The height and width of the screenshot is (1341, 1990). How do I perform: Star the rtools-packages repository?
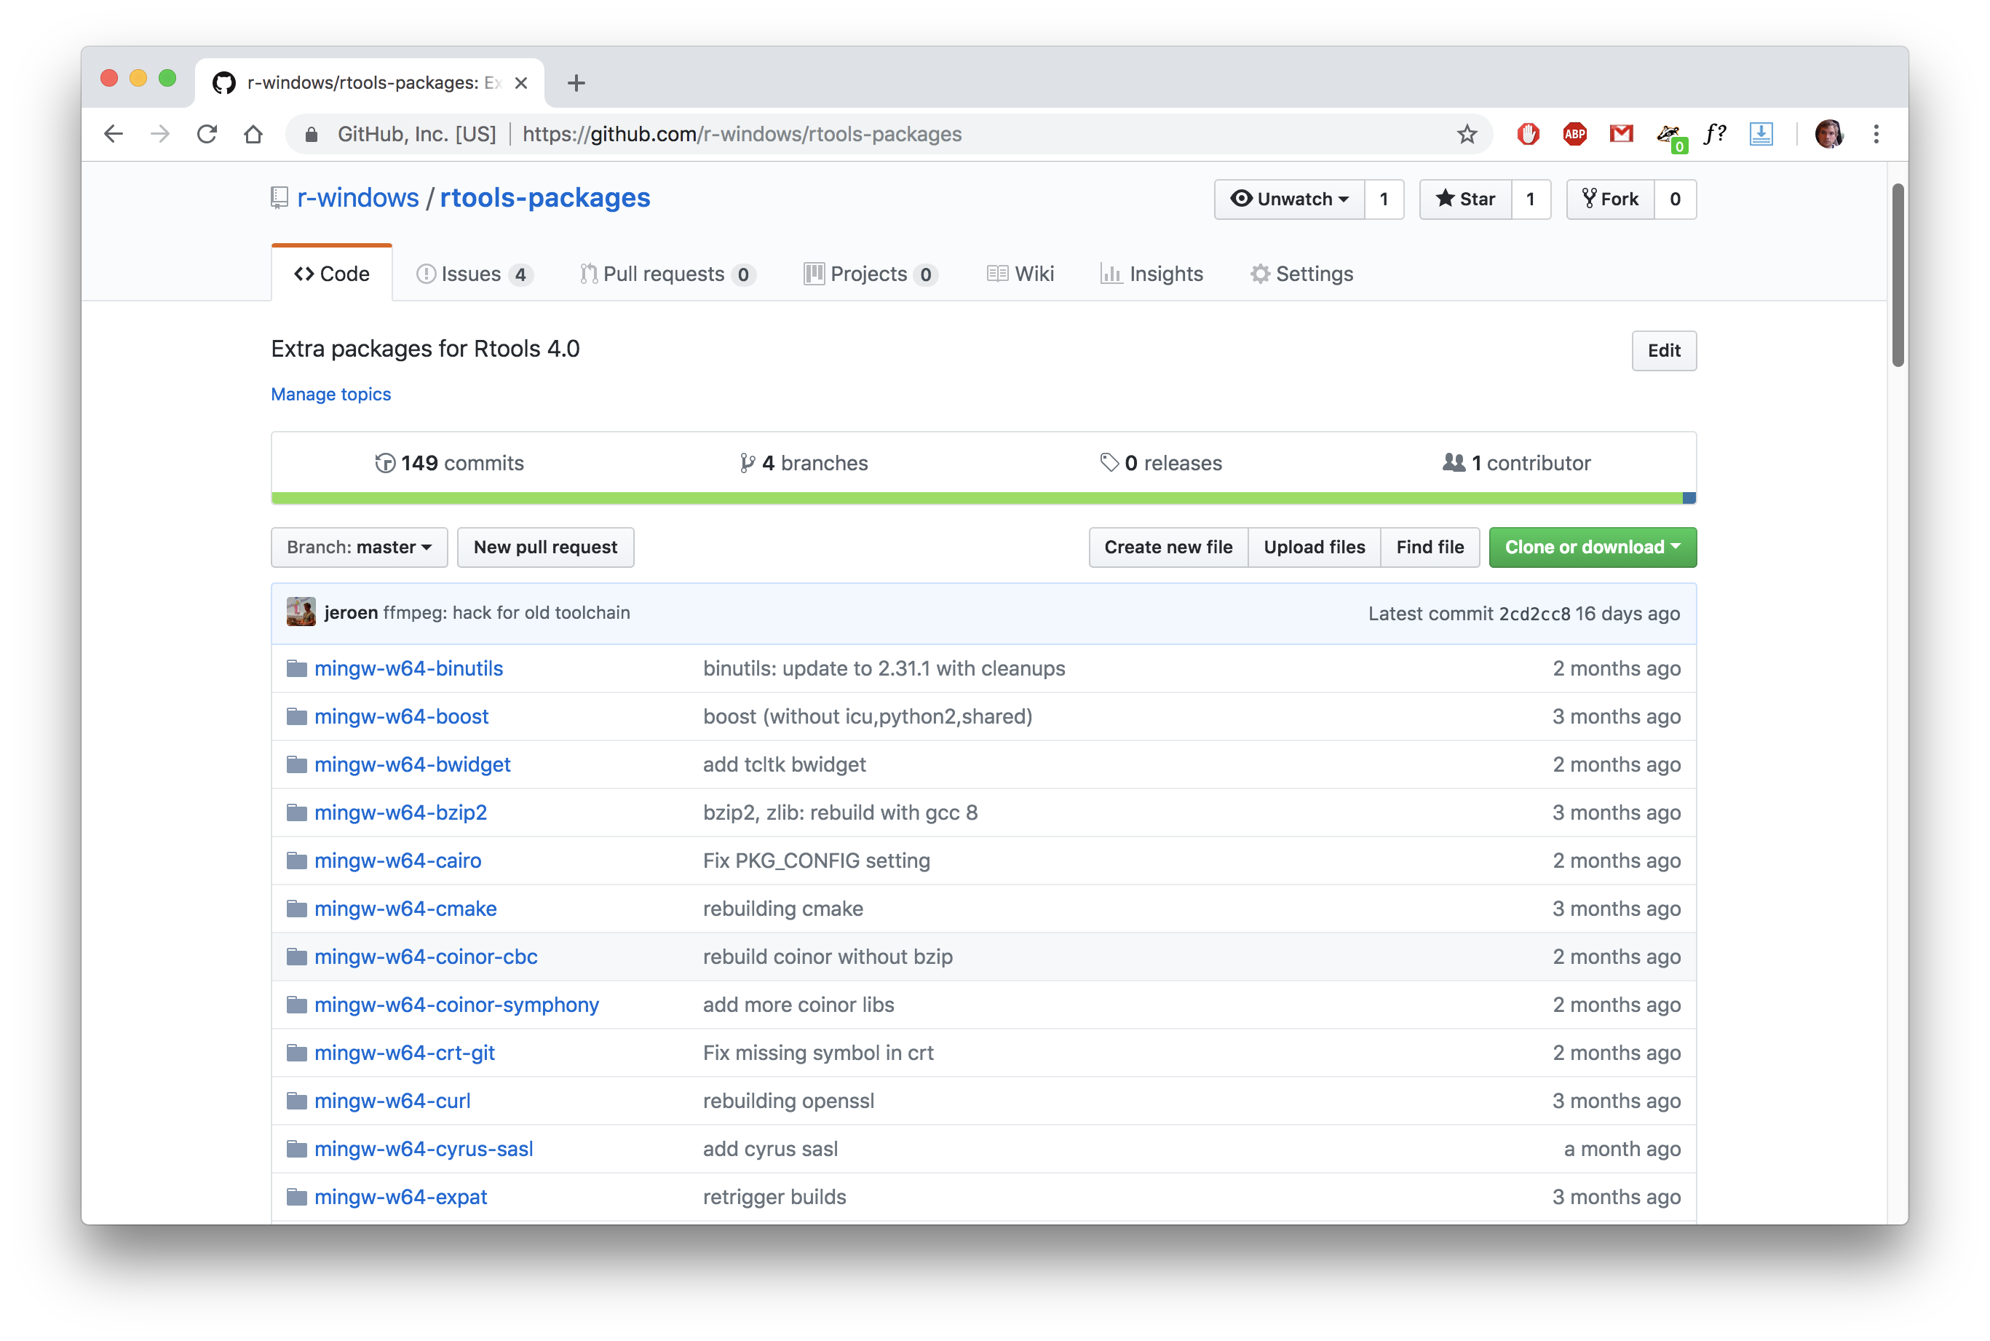click(x=1466, y=199)
